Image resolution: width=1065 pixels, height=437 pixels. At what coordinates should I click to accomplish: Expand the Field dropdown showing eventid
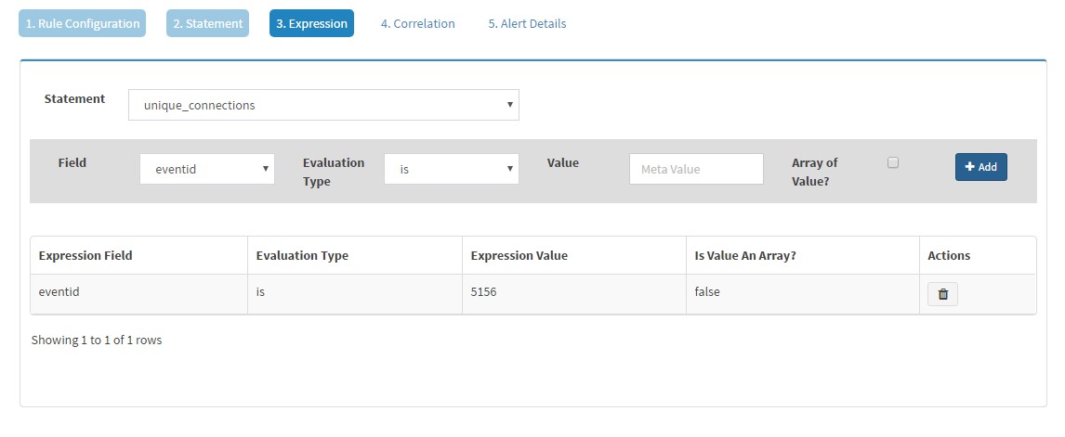(207, 169)
